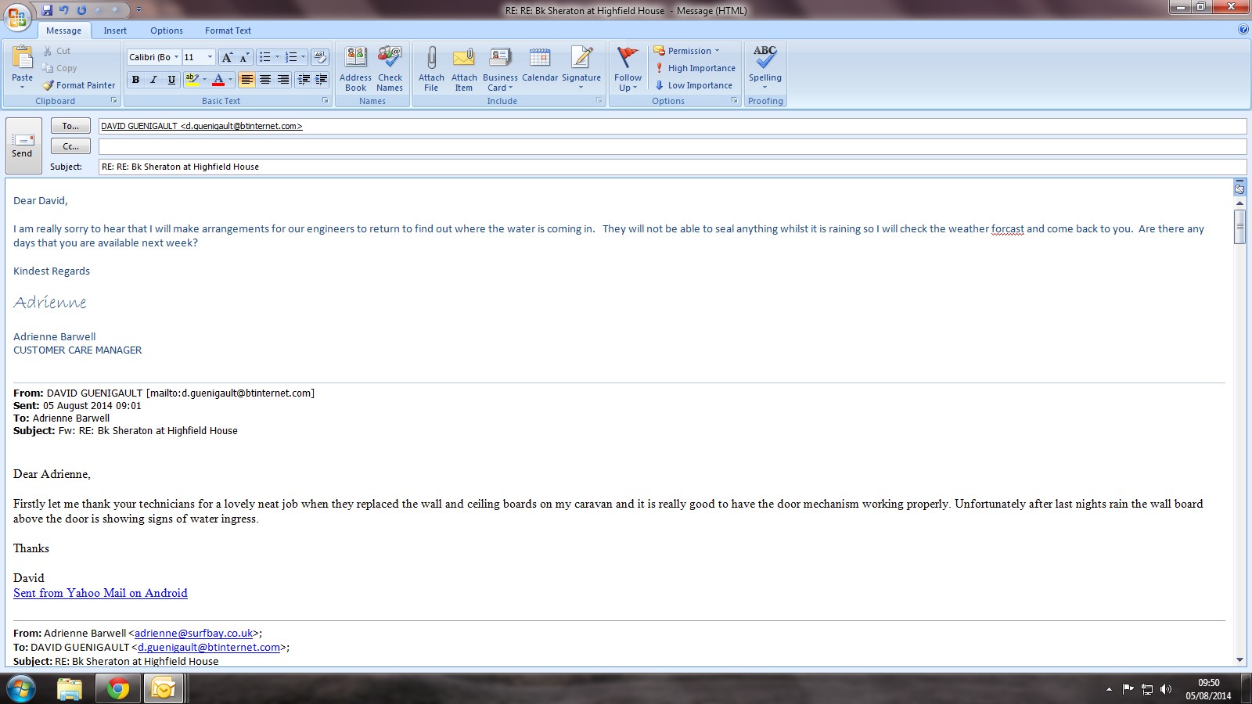Screen dimensions: 1252x704
Task: Toggle align text left
Action: point(246,80)
